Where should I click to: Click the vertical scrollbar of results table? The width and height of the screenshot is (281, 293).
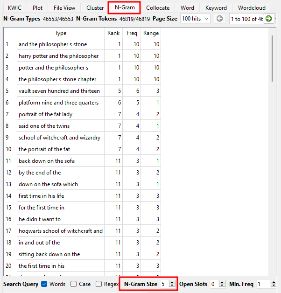pyautogui.click(x=272, y=58)
